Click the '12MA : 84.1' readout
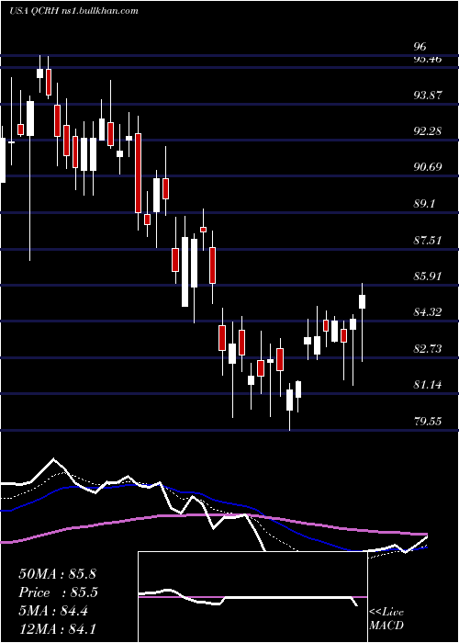Image resolution: width=459 pixels, height=643 pixels. [57, 629]
